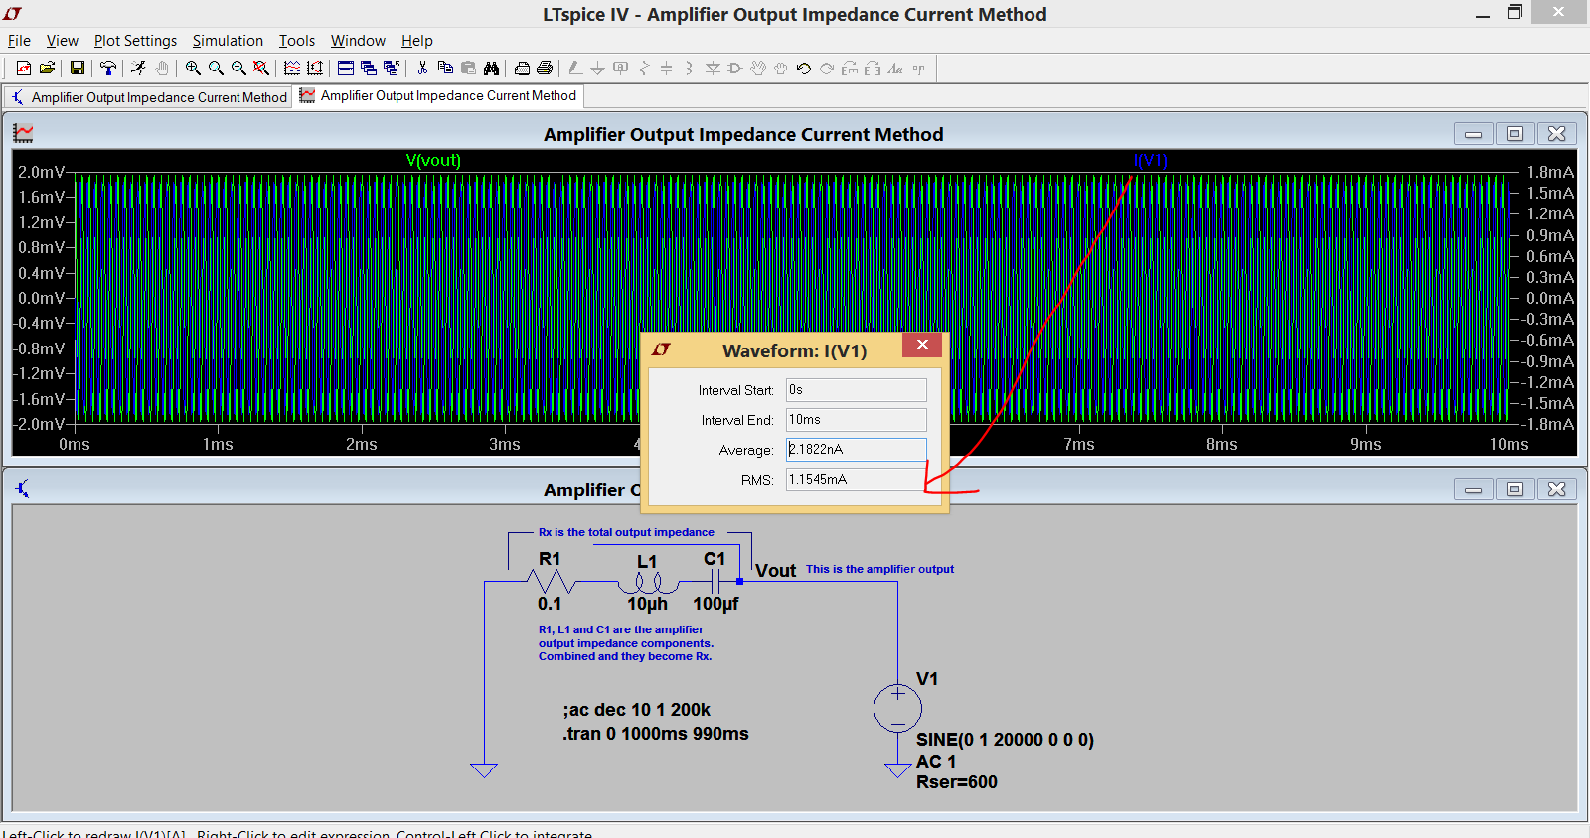Click the Tile windows icon
The height and width of the screenshot is (838, 1590).
346,68
